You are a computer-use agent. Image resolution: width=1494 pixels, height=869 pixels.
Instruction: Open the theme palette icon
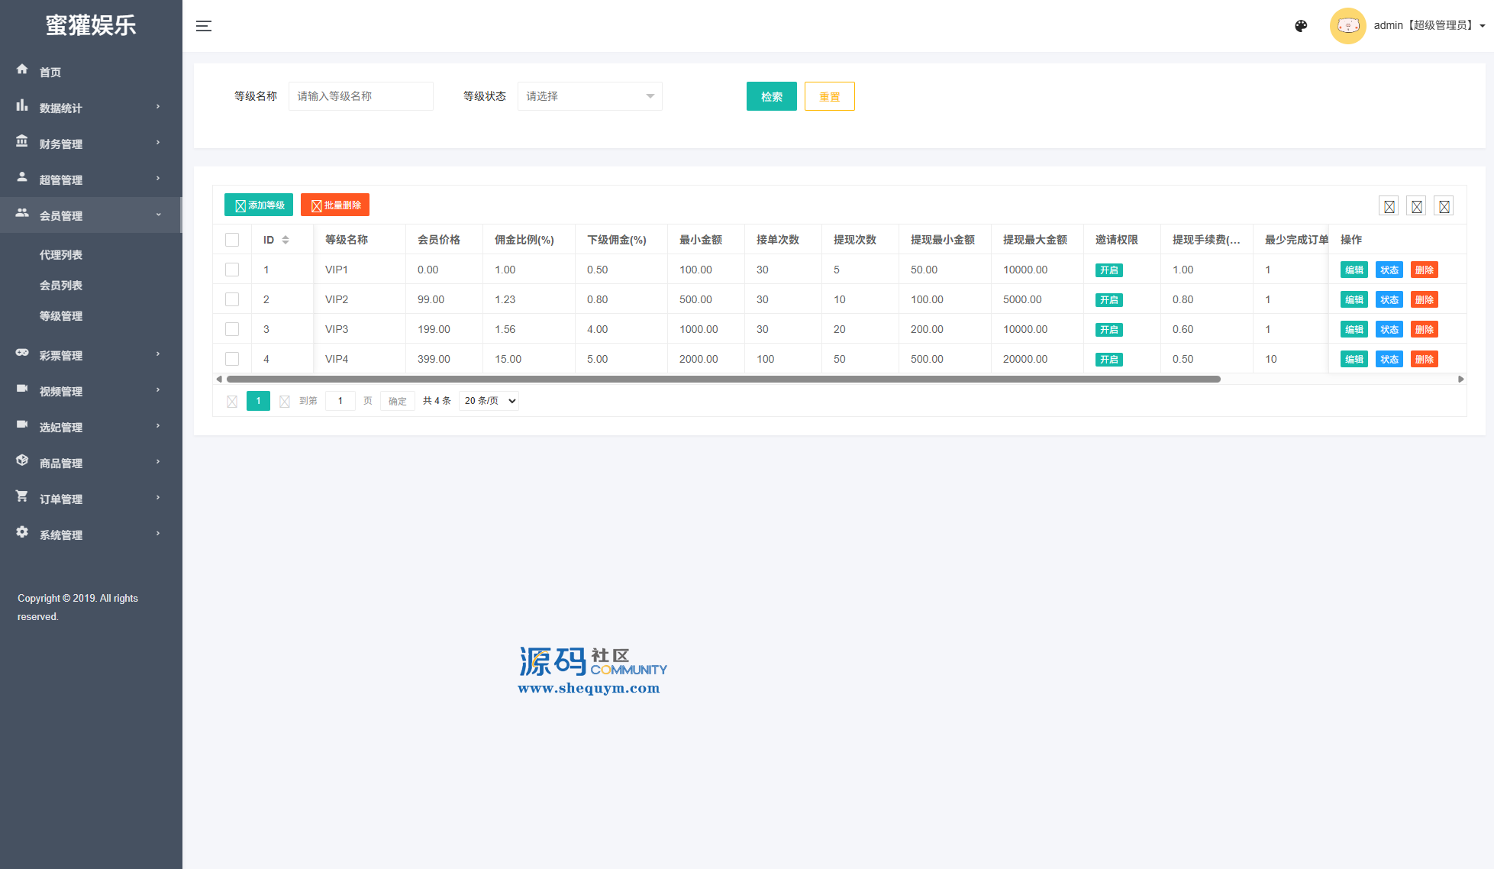pos(1301,26)
